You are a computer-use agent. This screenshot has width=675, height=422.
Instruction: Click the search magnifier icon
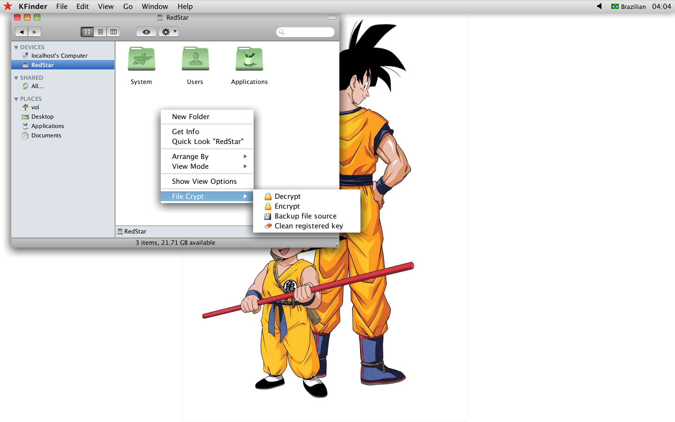tap(281, 32)
